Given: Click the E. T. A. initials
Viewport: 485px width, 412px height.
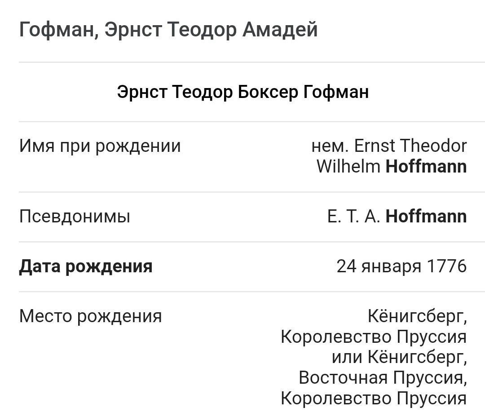Looking at the screenshot, I should 353,217.
